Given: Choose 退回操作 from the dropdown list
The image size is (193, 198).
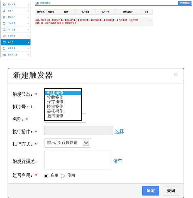Looking at the screenshot, I should tap(55, 116).
